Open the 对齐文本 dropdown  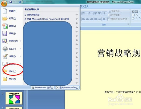[x=115, y=15]
